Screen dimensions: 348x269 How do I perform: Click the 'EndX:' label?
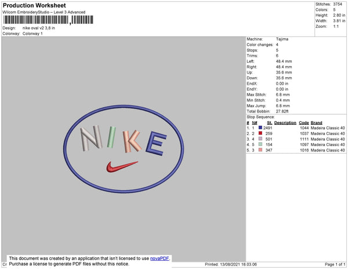pyautogui.click(x=252, y=83)
